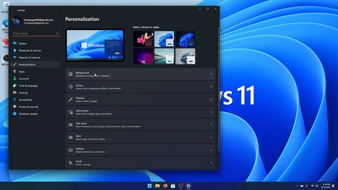The height and width of the screenshot is (190, 338).
Task: Select the Recycle Bin desktop icon
Action: pos(6,7)
